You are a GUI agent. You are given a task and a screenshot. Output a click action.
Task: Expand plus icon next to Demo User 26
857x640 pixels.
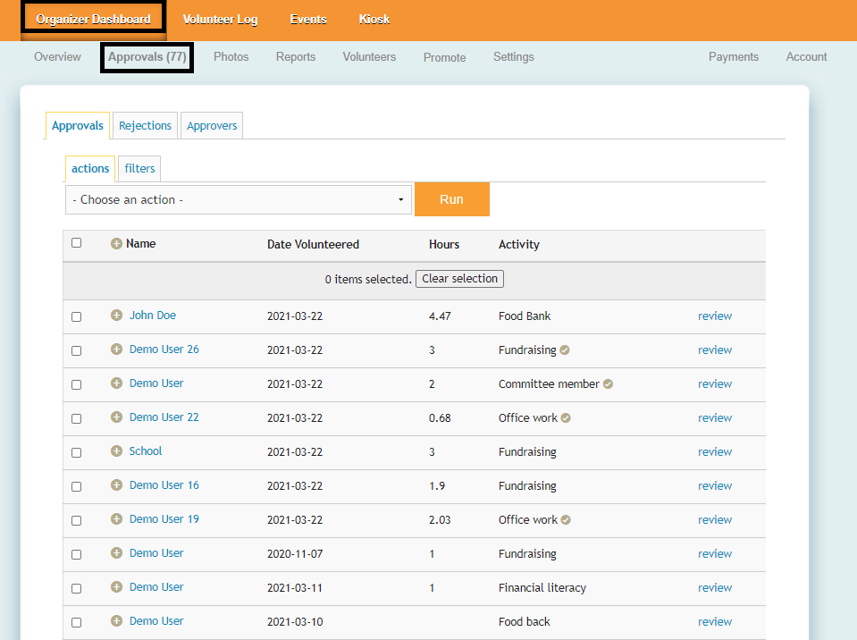[116, 349]
